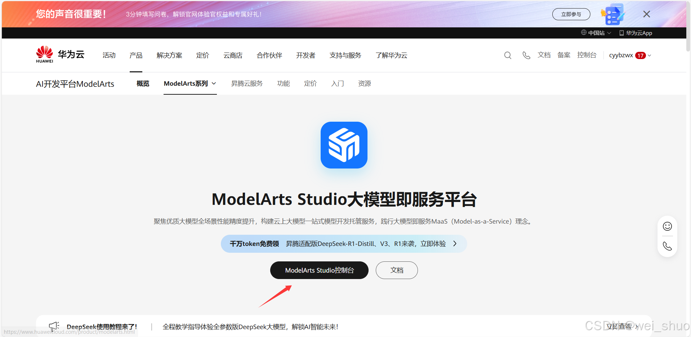
Task: Switch to the 功能 tab
Action: coord(284,84)
